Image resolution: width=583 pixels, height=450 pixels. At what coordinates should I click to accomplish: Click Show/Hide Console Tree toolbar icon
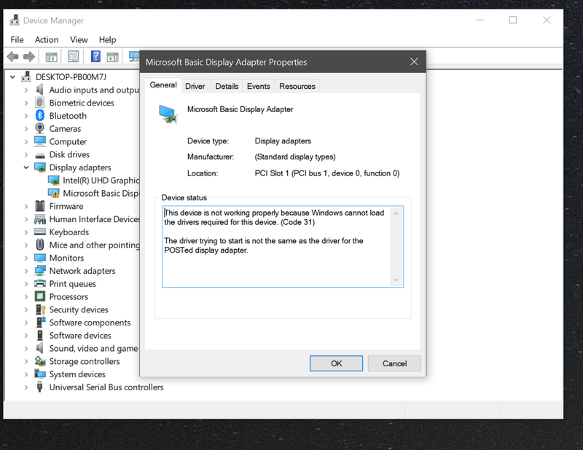(x=51, y=58)
